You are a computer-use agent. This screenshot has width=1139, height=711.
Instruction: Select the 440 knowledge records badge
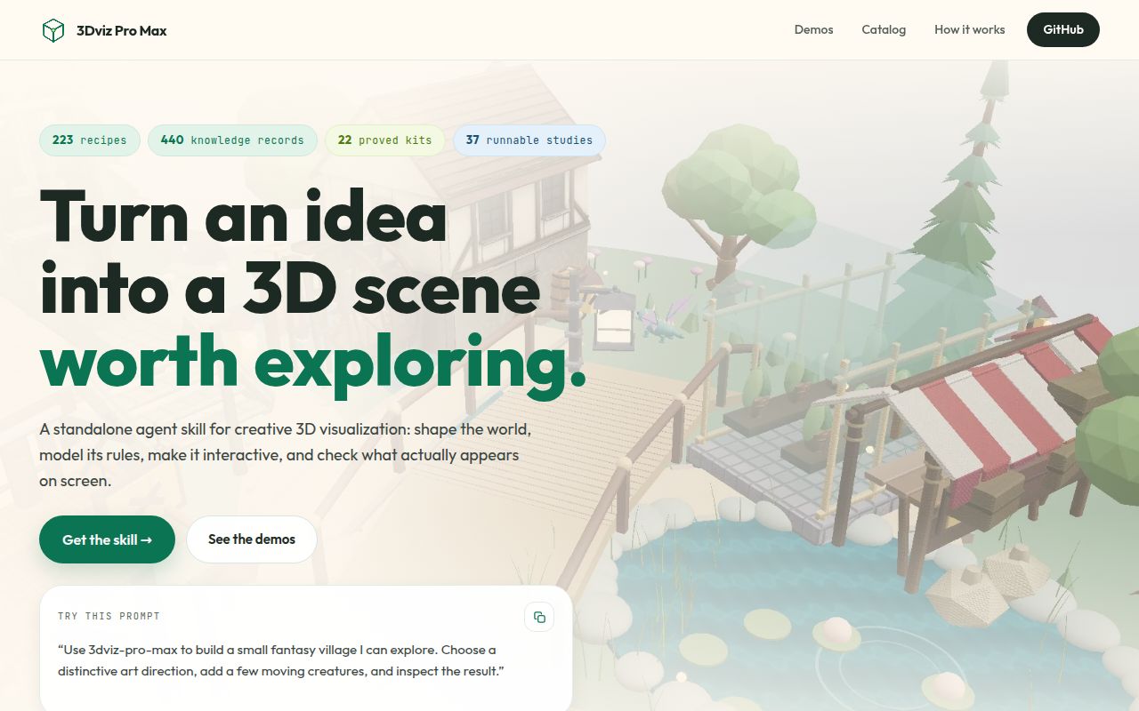tap(232, 140)
